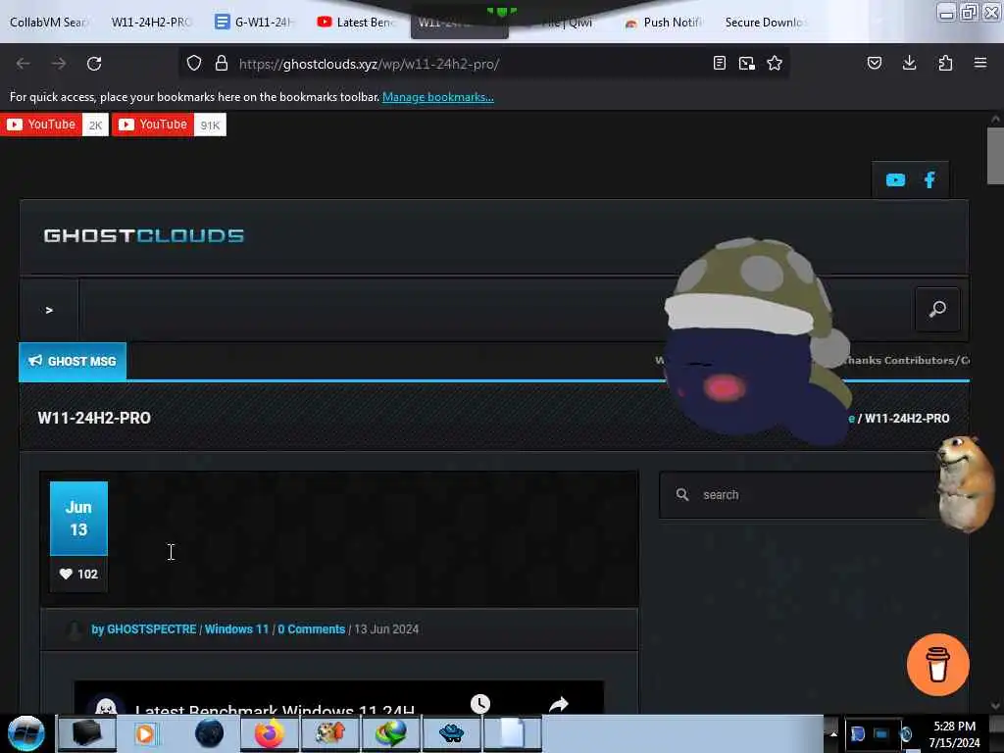
Task: Click Jun 13 date badge
Action: (78, 518)
